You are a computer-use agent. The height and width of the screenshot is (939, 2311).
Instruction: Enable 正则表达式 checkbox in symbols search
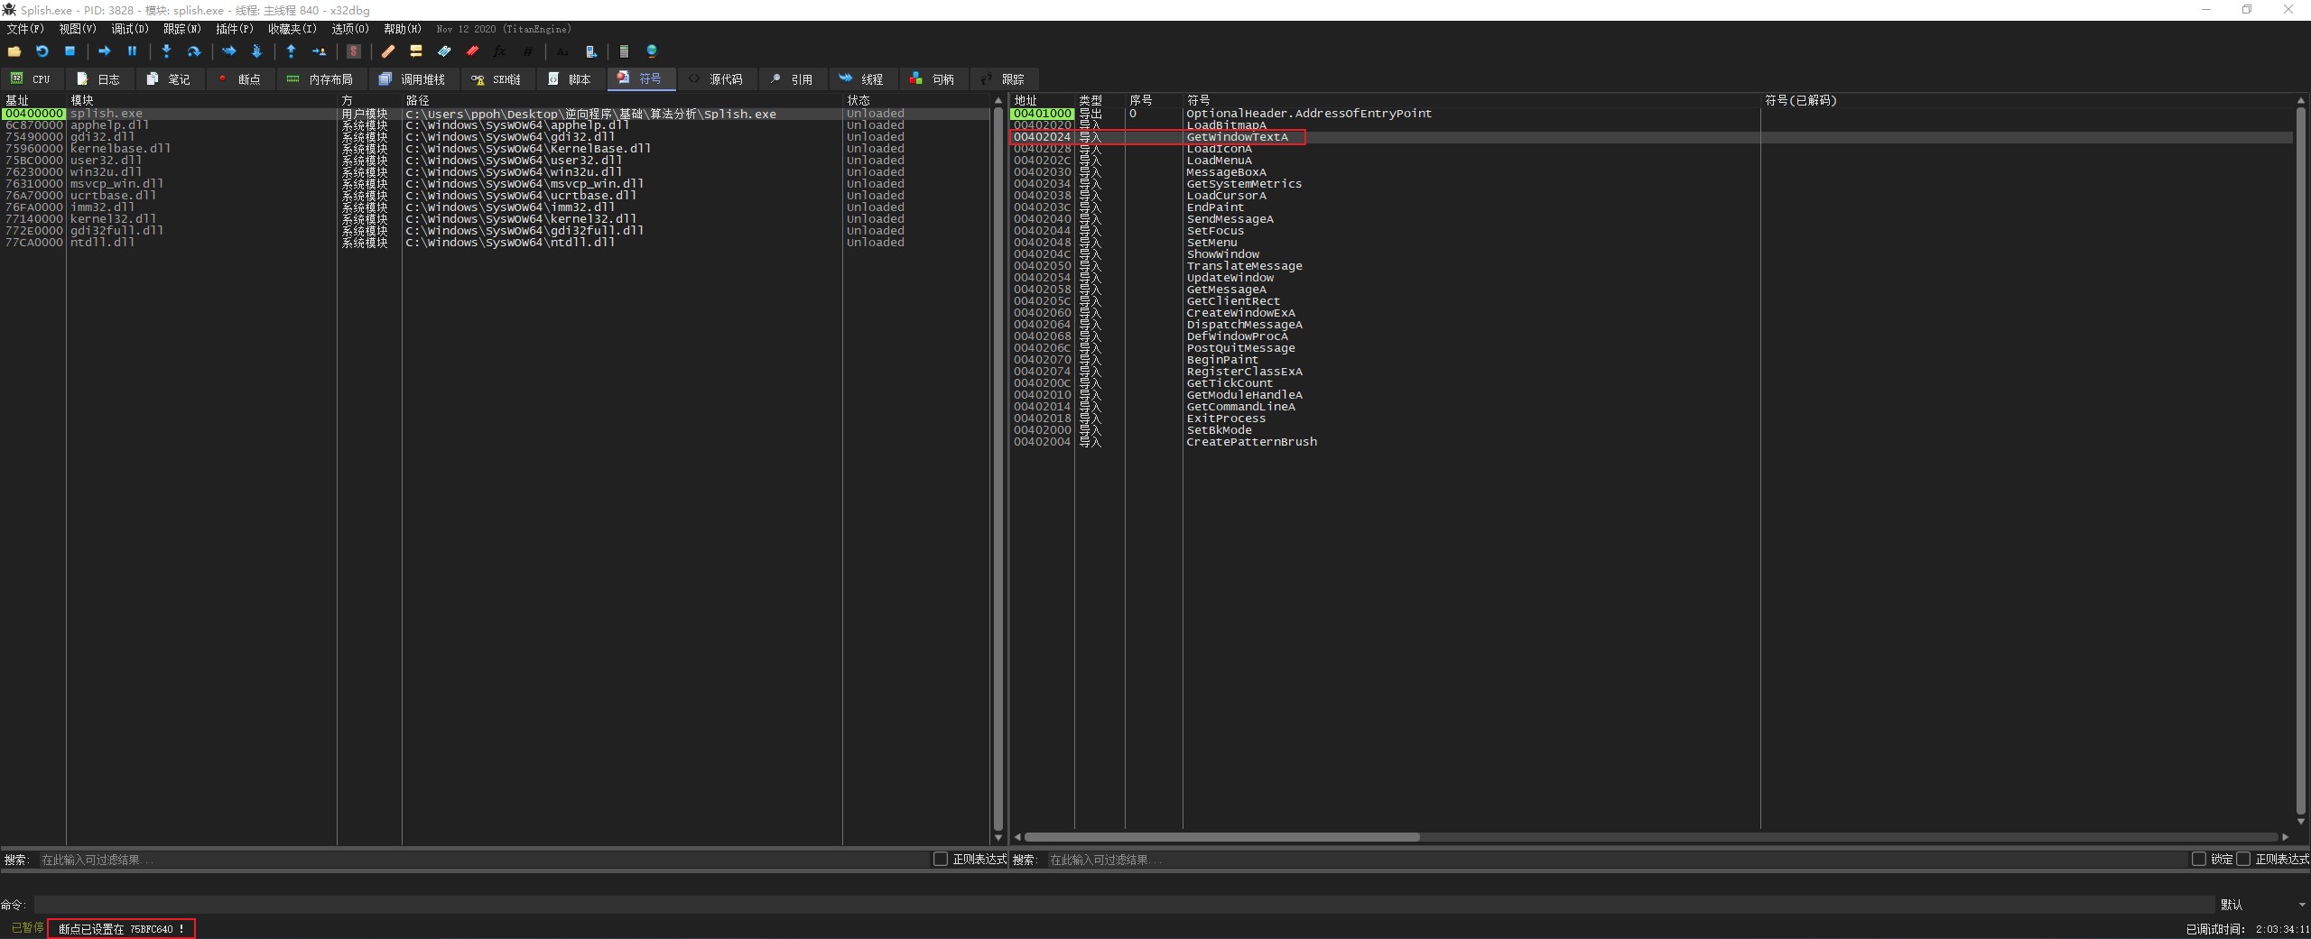(x=2243, y=859)
